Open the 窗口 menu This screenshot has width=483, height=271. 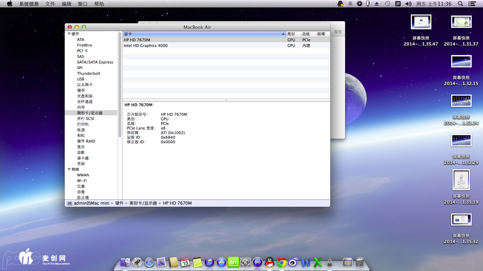coord(82,4)
